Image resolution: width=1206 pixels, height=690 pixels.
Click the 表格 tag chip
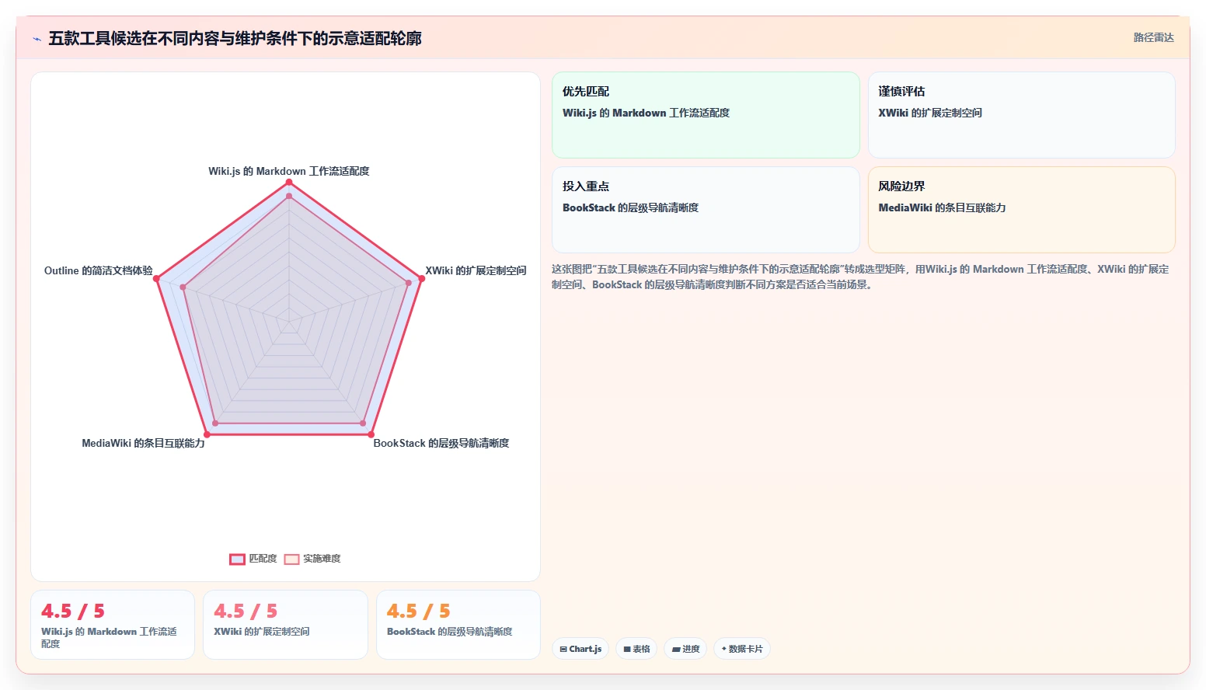(636, 649)
